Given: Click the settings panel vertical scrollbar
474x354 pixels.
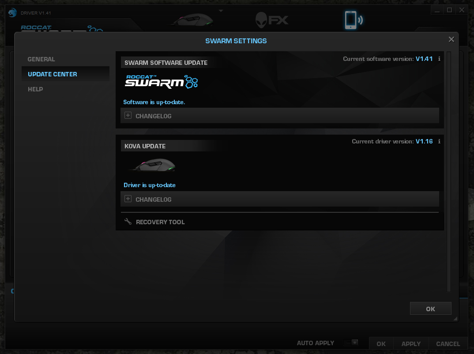Looking at the screenshot, I should point(449,172).
